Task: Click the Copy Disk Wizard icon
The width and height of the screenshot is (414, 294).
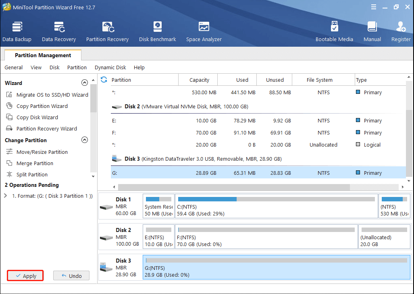Action: click(x=9, y=117)
